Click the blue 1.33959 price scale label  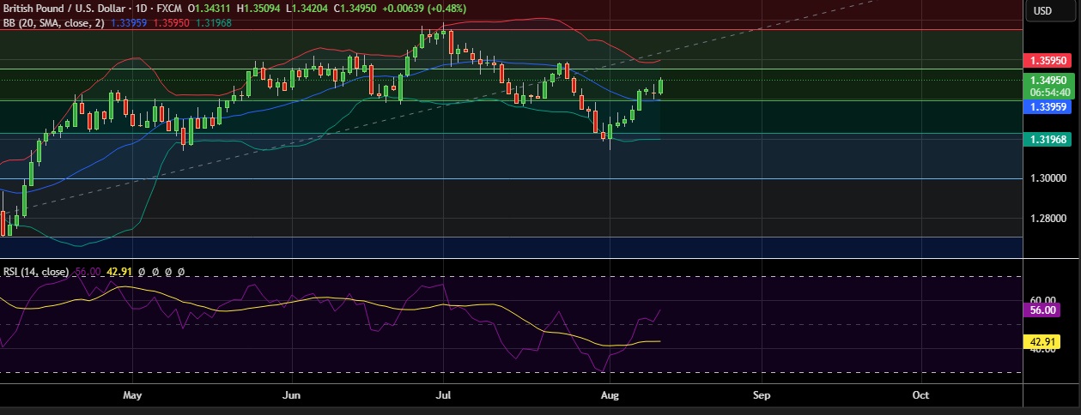(1049, 107)
